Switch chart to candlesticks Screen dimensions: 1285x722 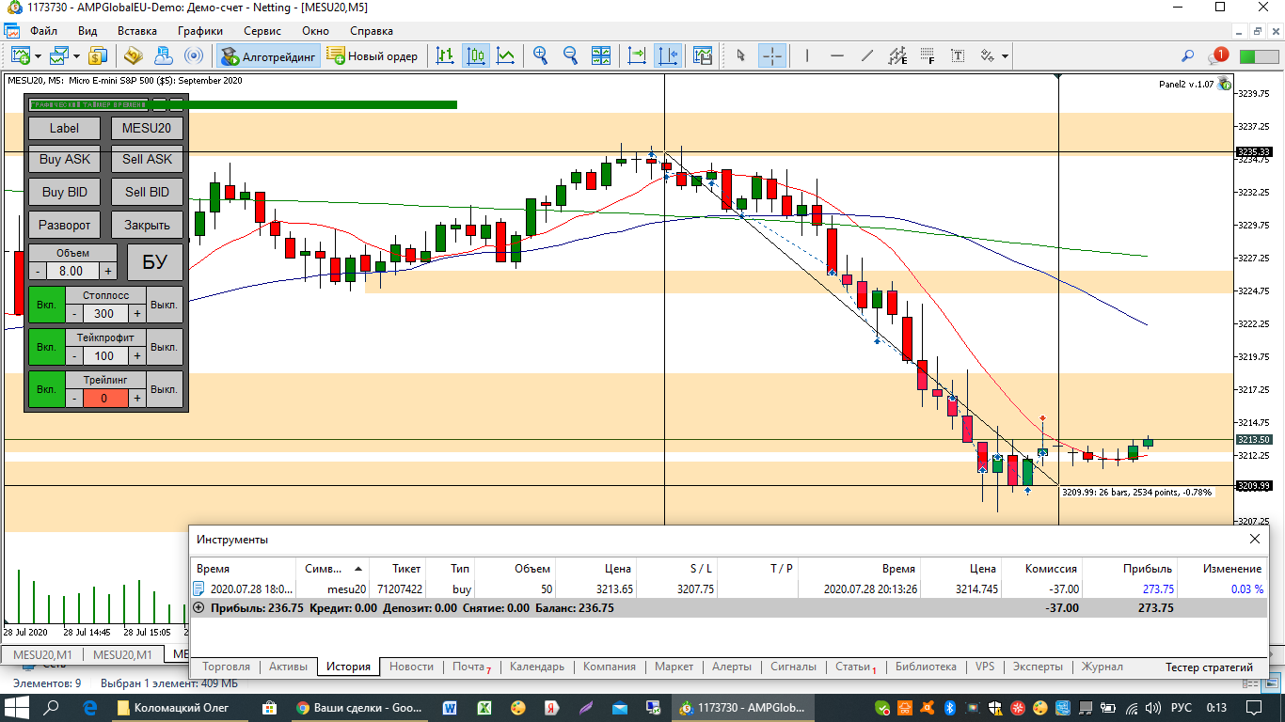click(x=476, y=55)
